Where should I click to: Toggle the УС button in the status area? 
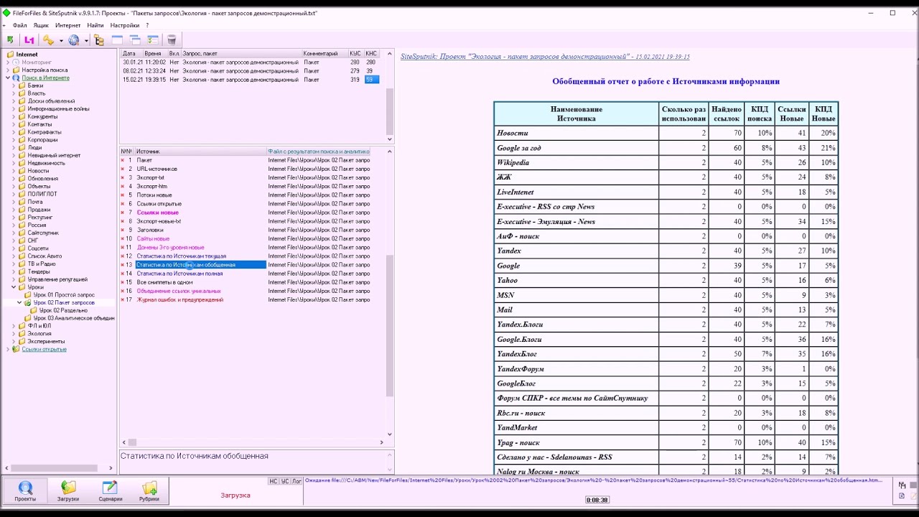pos(284,481)
